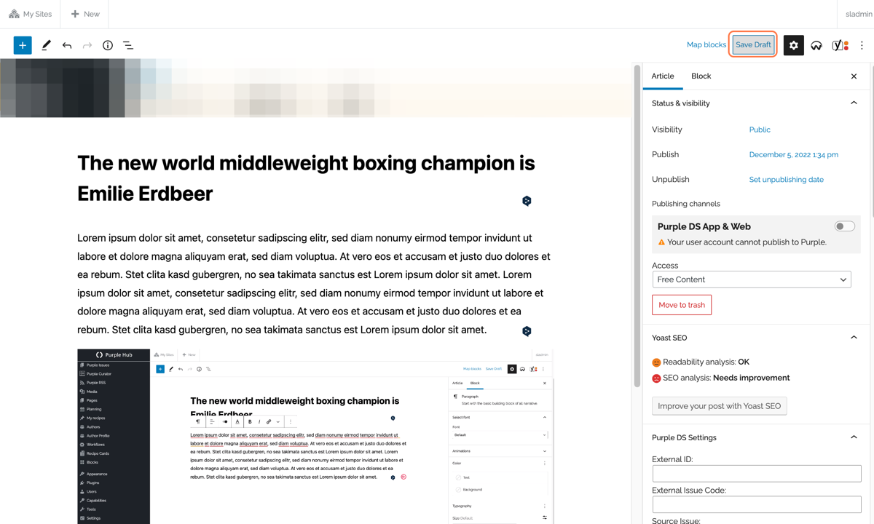Open the Access Free Content dropdown

point(752,279)
